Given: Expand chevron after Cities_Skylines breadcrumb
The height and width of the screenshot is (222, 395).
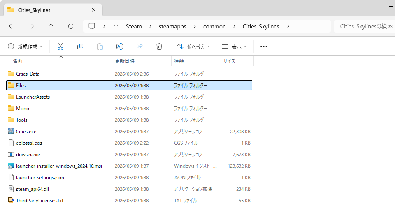Looking at the screenshot, I should 288,26.
